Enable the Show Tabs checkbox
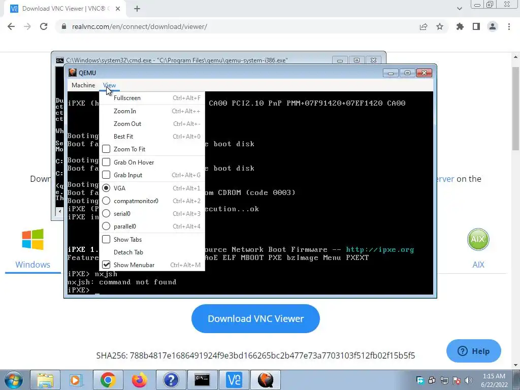This screenshot has width=520, height=390. coord(106,240)
